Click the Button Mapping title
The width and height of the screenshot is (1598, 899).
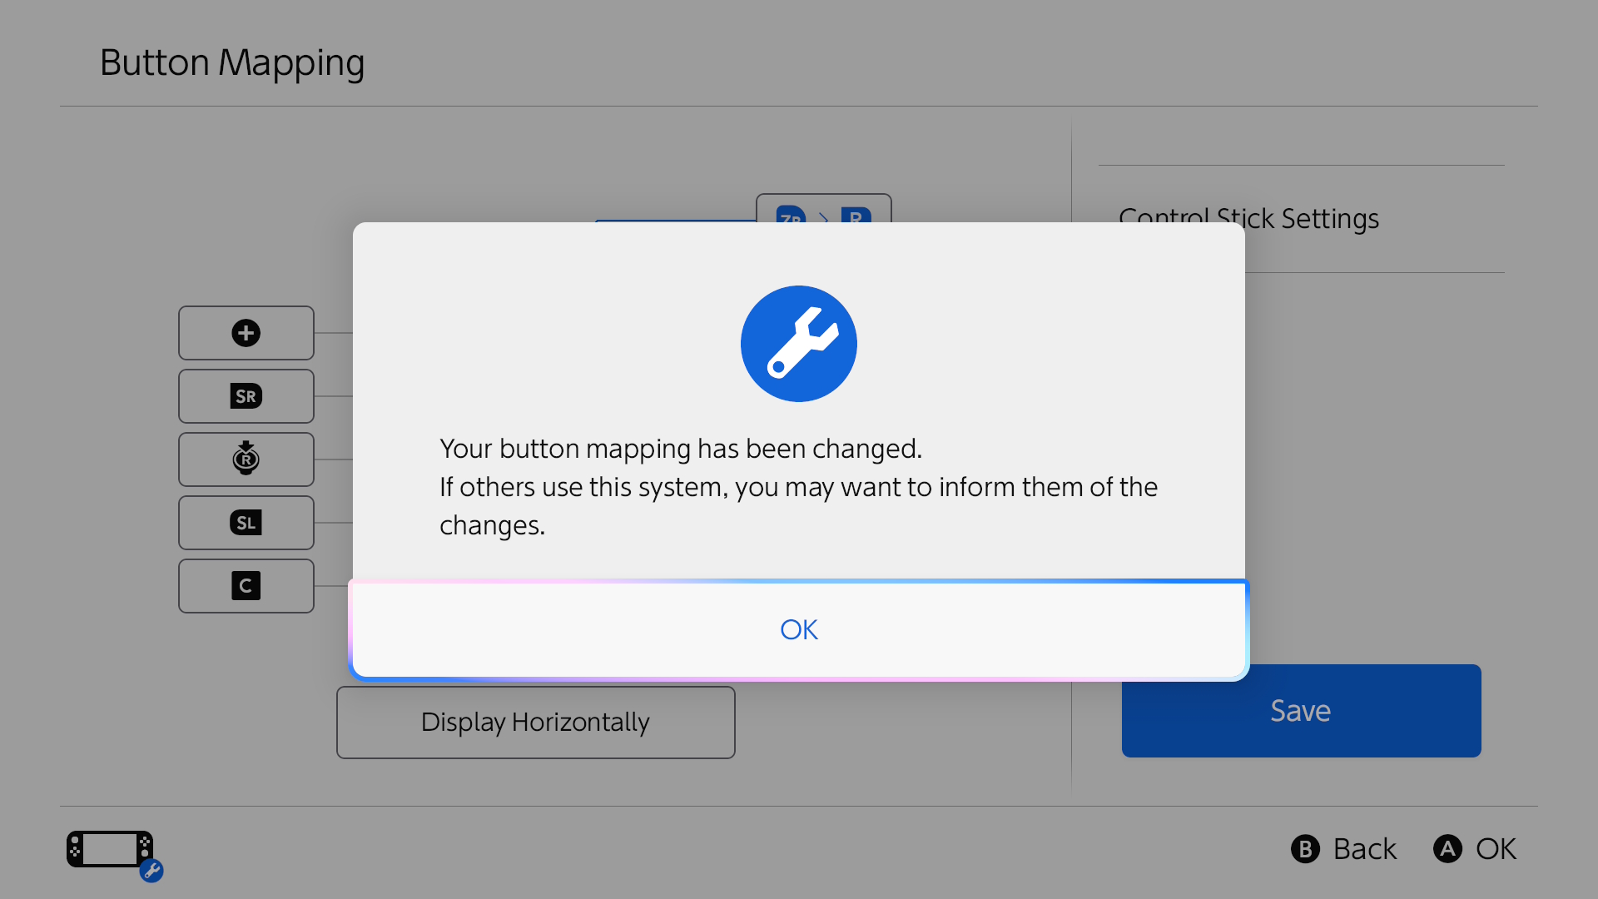(232, 63)
